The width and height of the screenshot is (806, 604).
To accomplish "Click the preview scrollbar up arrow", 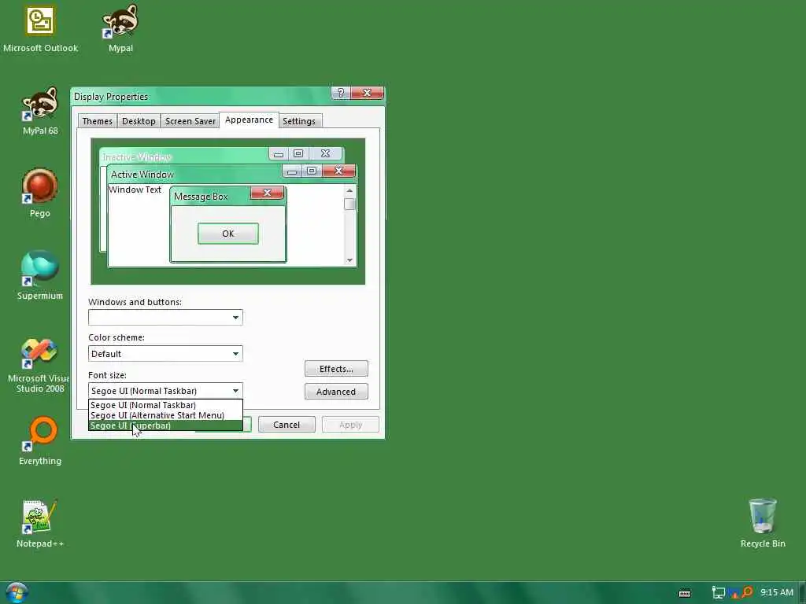I will (x=349, y=190).
